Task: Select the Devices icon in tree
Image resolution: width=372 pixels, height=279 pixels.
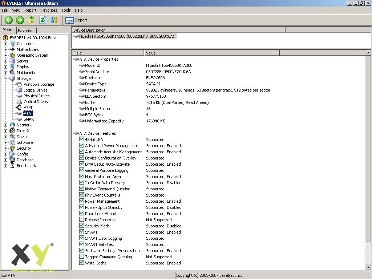Action: pyautogui.click(x=12, y=137)
